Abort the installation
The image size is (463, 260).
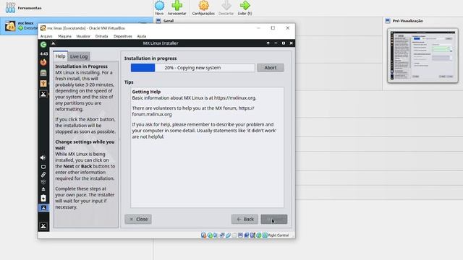tap(270, 68)
